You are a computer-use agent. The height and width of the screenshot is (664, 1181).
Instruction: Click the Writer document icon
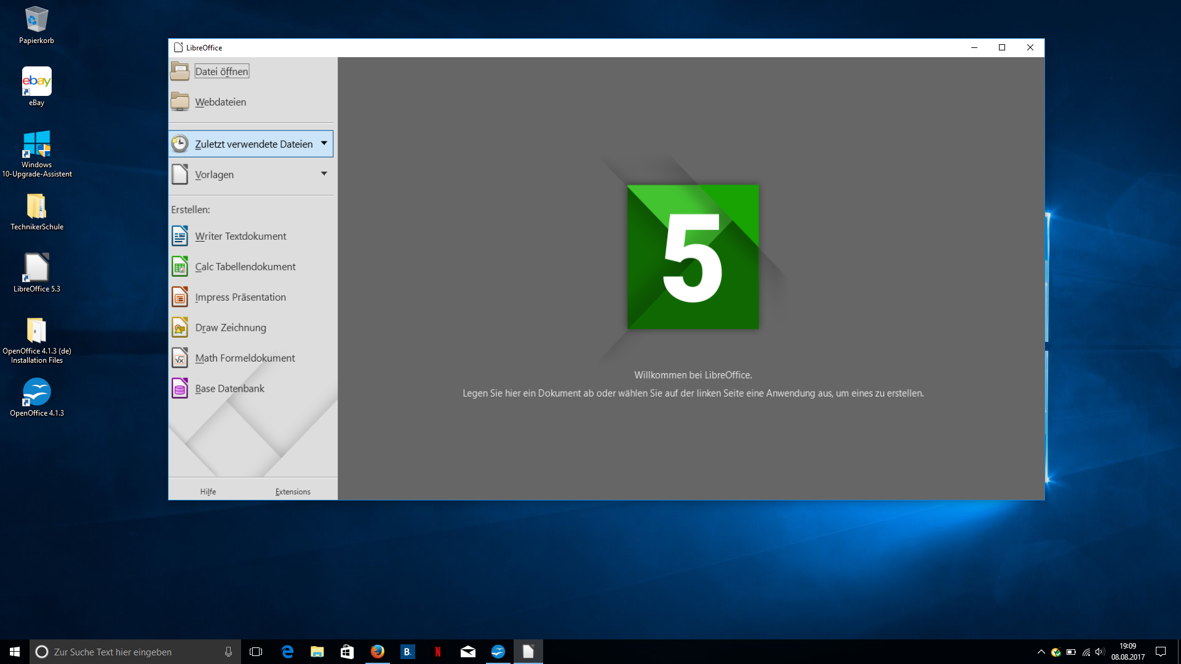coord(180,236)
